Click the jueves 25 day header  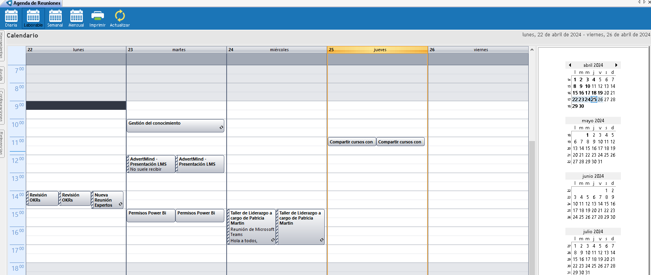coord(377,50)
